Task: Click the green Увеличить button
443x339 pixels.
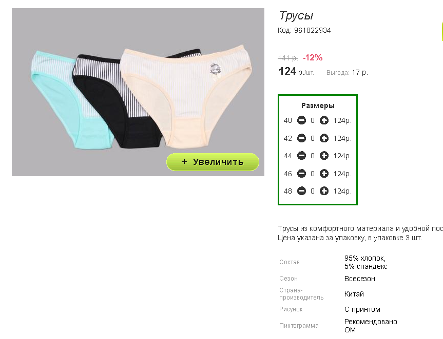Action: click(x=213, y=162)
